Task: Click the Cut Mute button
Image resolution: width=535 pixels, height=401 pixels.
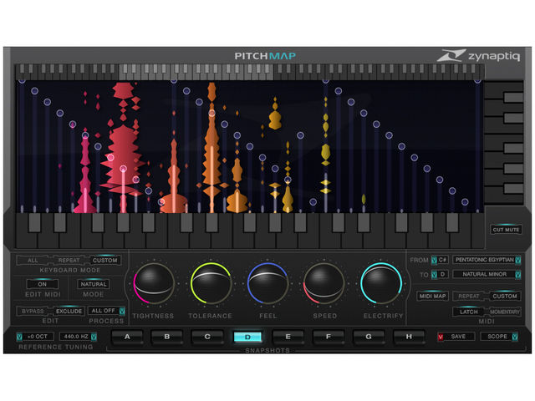Action: click(506, 230)
